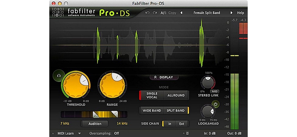This screenshot has height=137, width=297.
Task: Open the Help menu
Action: [x=241, y=13]
